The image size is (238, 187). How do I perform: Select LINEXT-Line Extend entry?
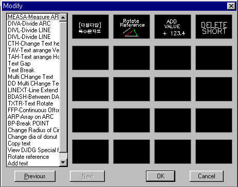33,90
